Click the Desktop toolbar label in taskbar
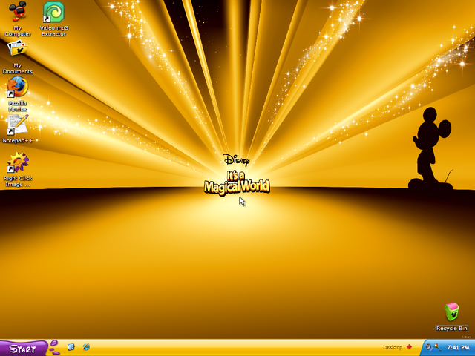The image size is (475, 356). [393, 347]
